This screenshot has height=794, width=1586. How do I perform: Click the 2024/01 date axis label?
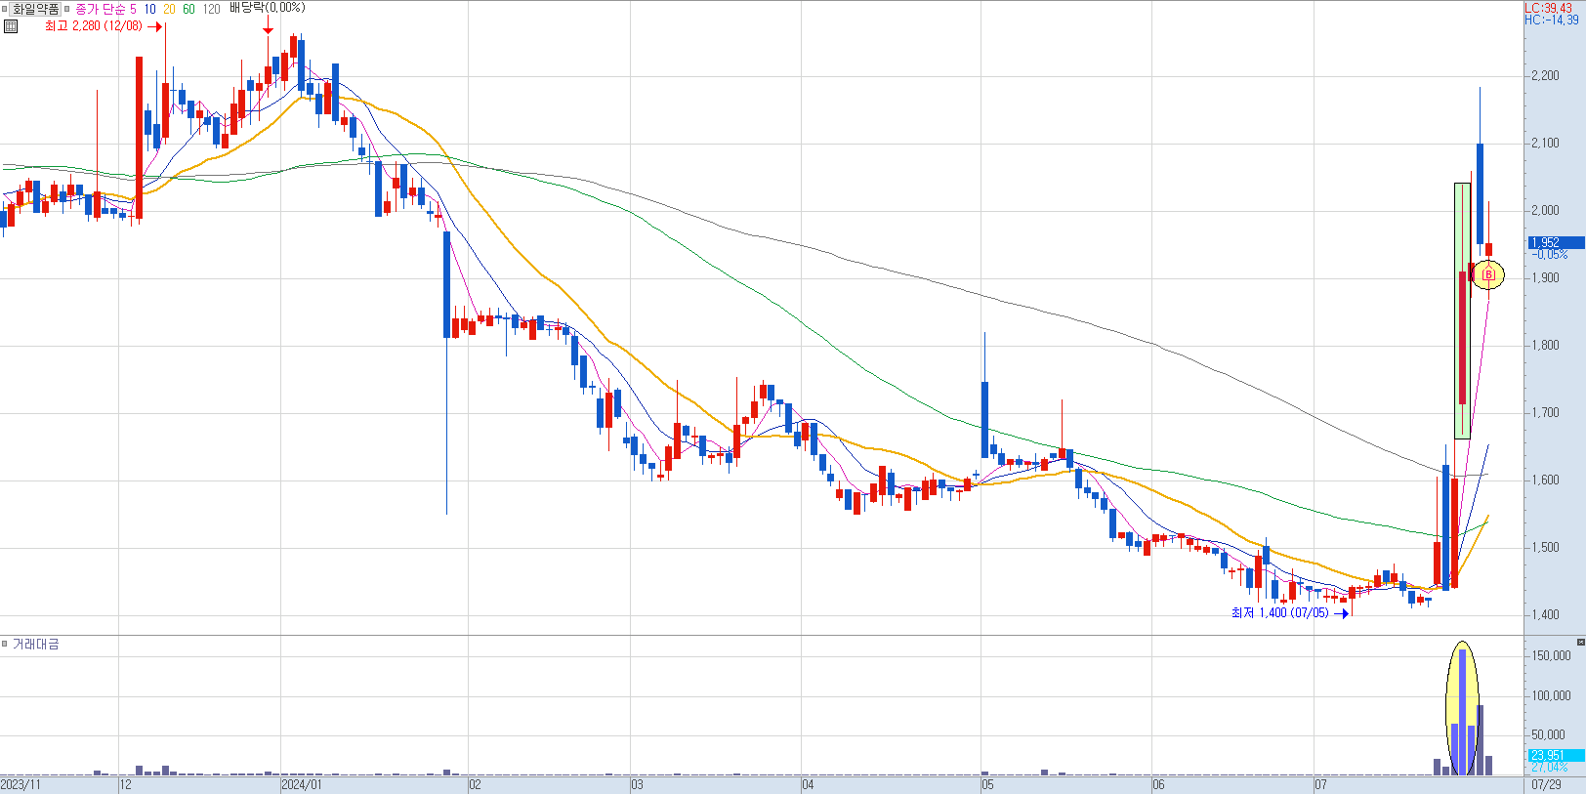pos(302,784)
